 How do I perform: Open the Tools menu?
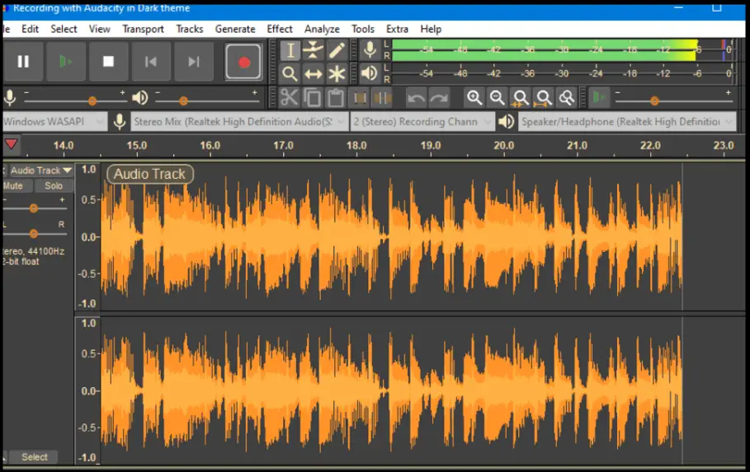(362, 29)
